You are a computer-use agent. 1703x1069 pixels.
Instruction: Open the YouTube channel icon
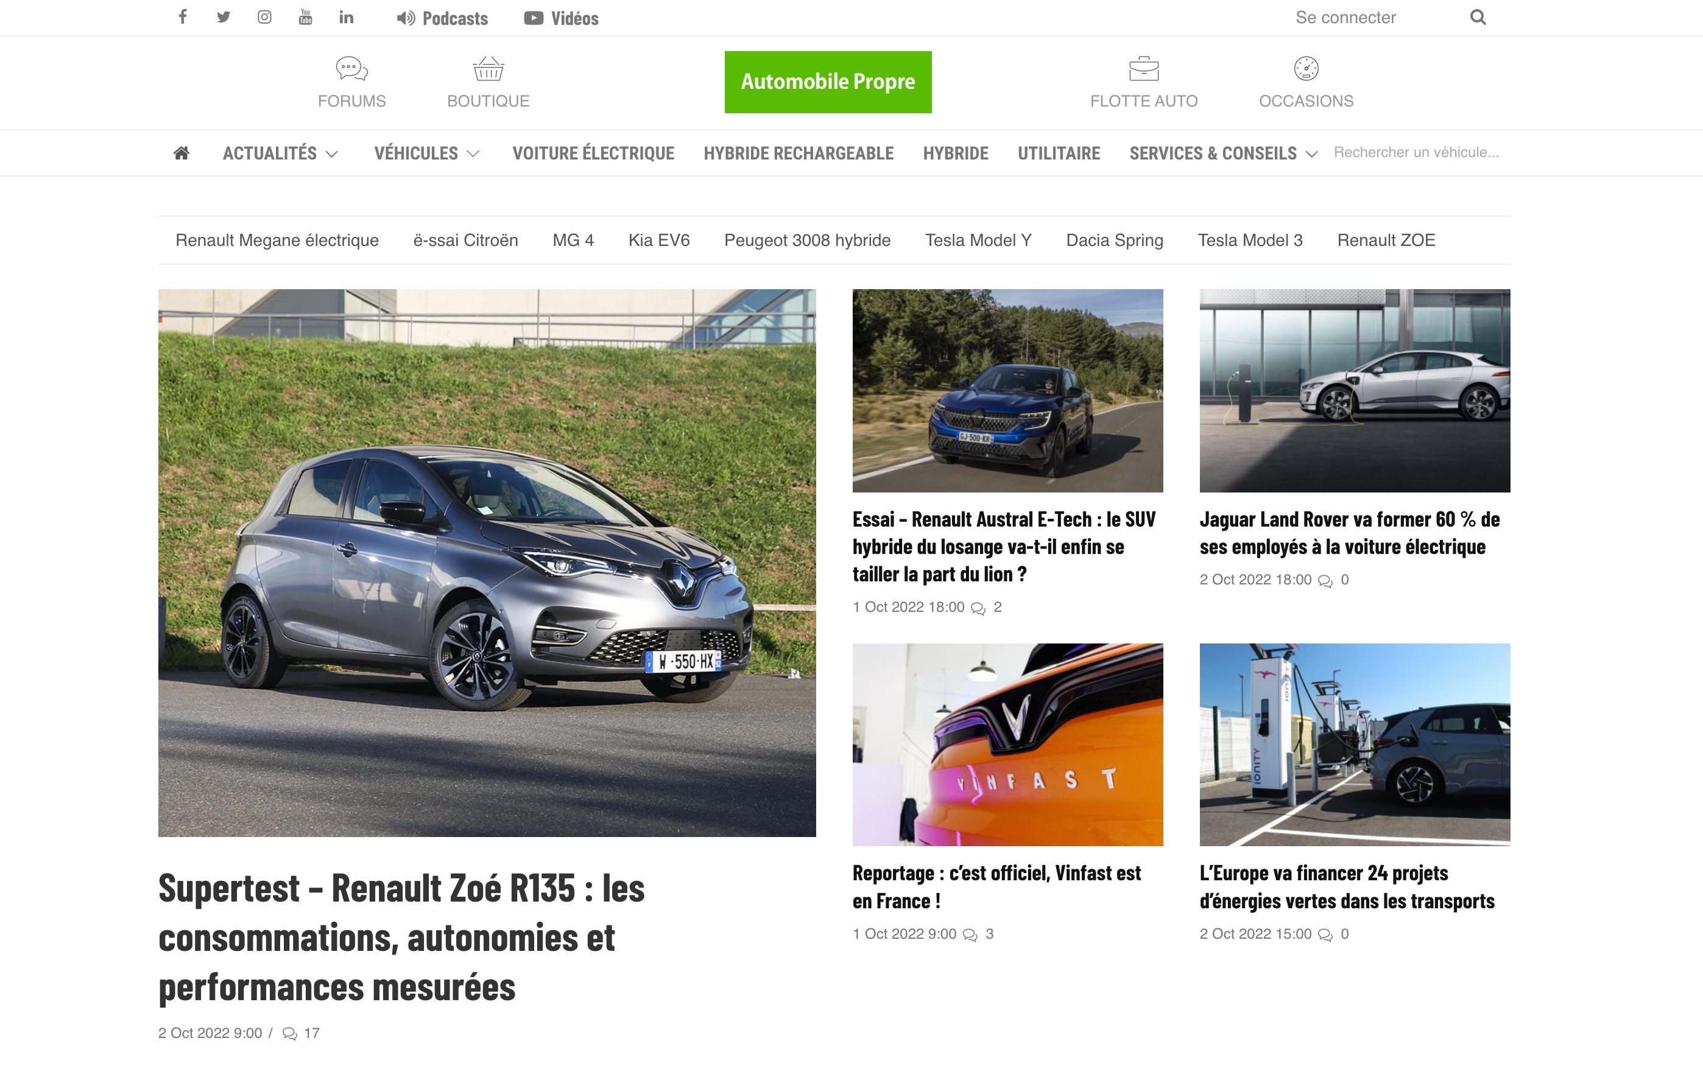pyautogui.click(x=306, y=17)
